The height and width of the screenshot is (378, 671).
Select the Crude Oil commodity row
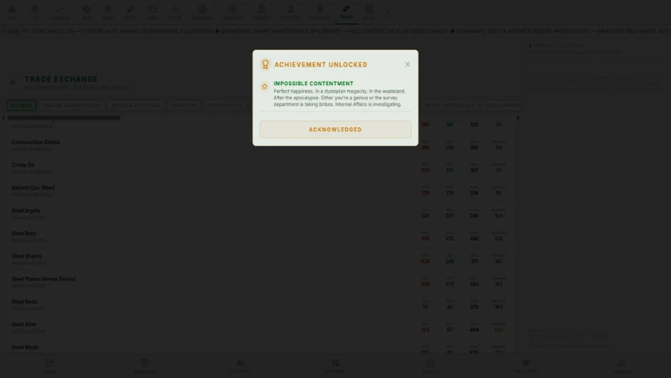click(x=261, y=167)
